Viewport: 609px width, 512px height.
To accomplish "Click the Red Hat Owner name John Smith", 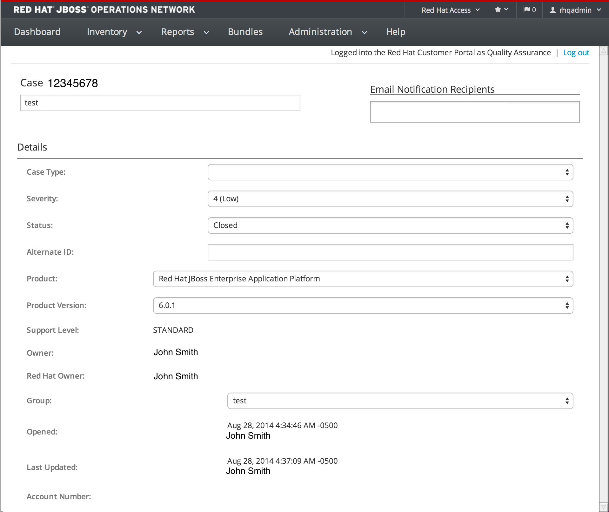I will pyautogui.click(x=176, y=376).
